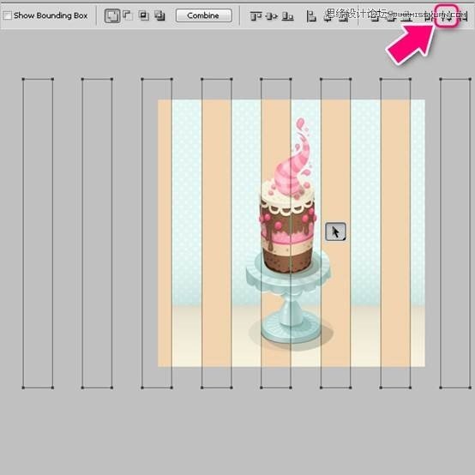475x475 pixels.
Task: Click the Align vertical centers icon
Action: (x=272, y=16)
